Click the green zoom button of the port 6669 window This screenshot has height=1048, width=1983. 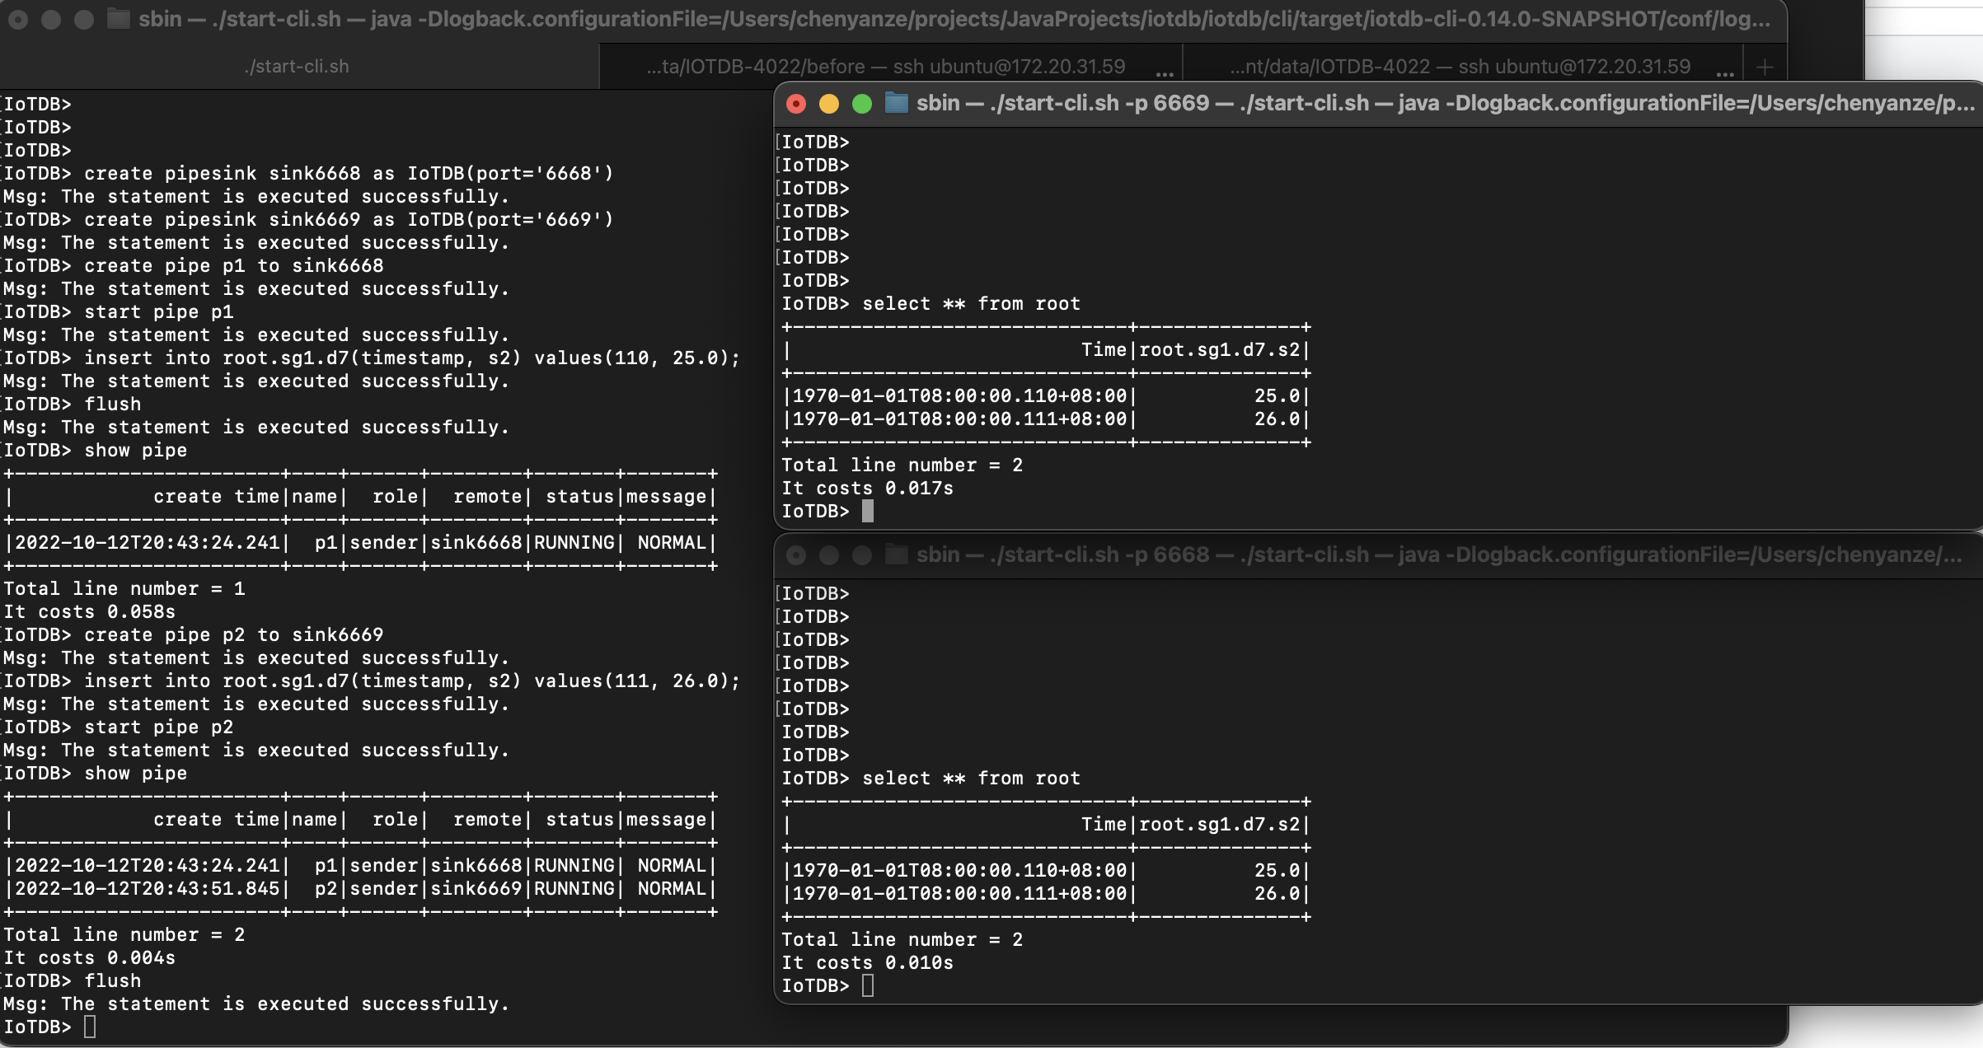click(x=862, y=104)
